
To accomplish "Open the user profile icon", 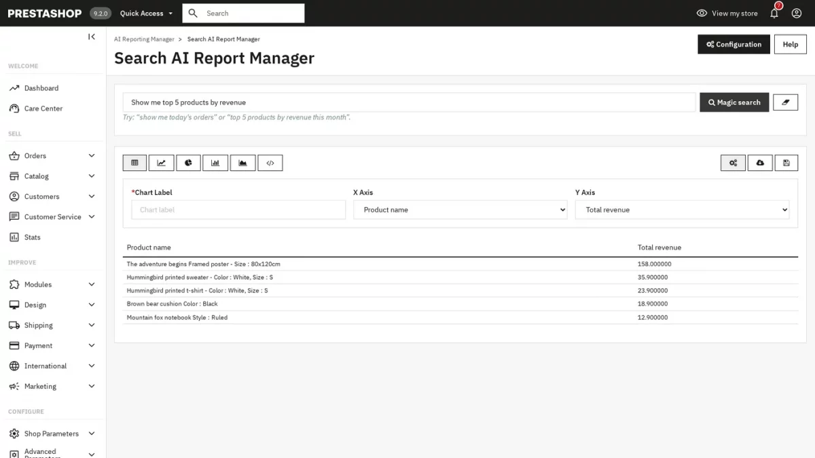I will pyautogui.click(x=797, y=13).
